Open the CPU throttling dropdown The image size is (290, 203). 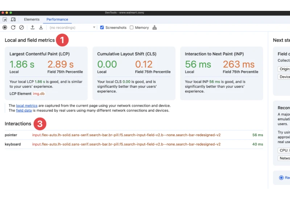(x=284, y=150)
